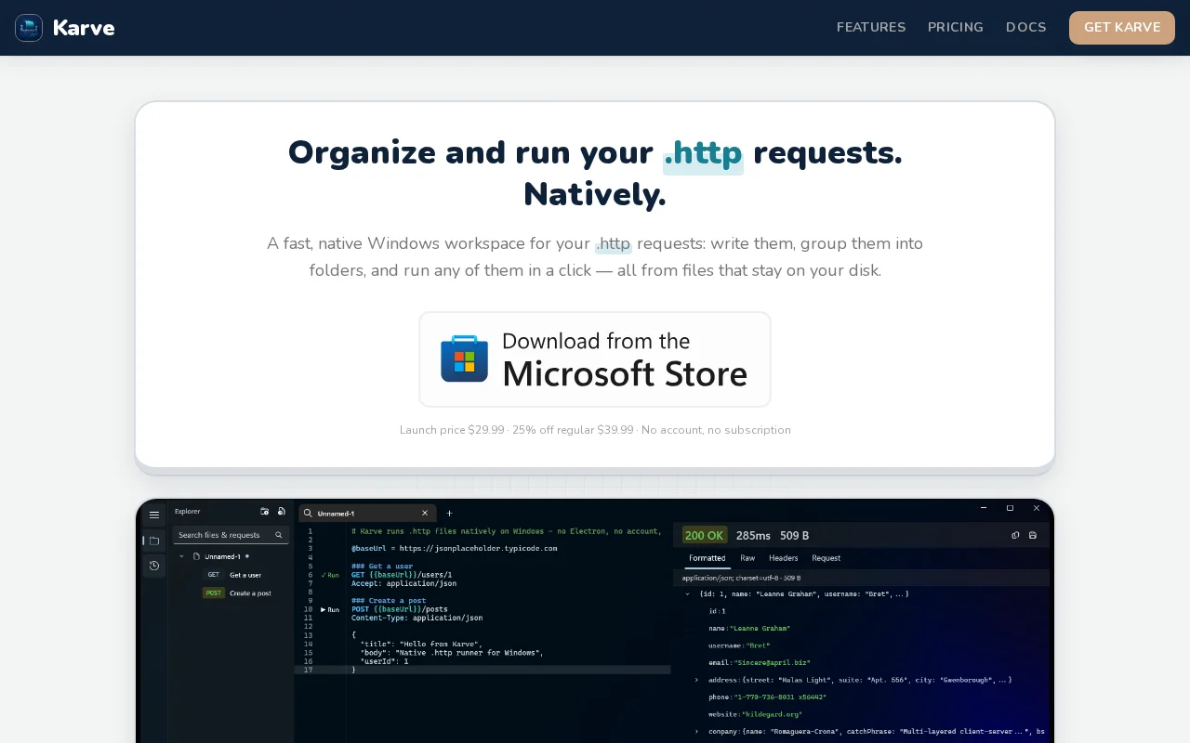Click the 200 OK status badge

[x=705, y=536]
